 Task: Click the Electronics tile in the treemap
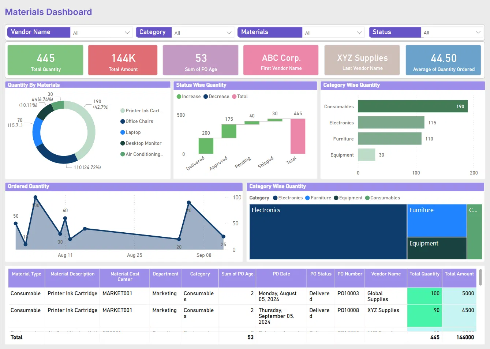328,232
